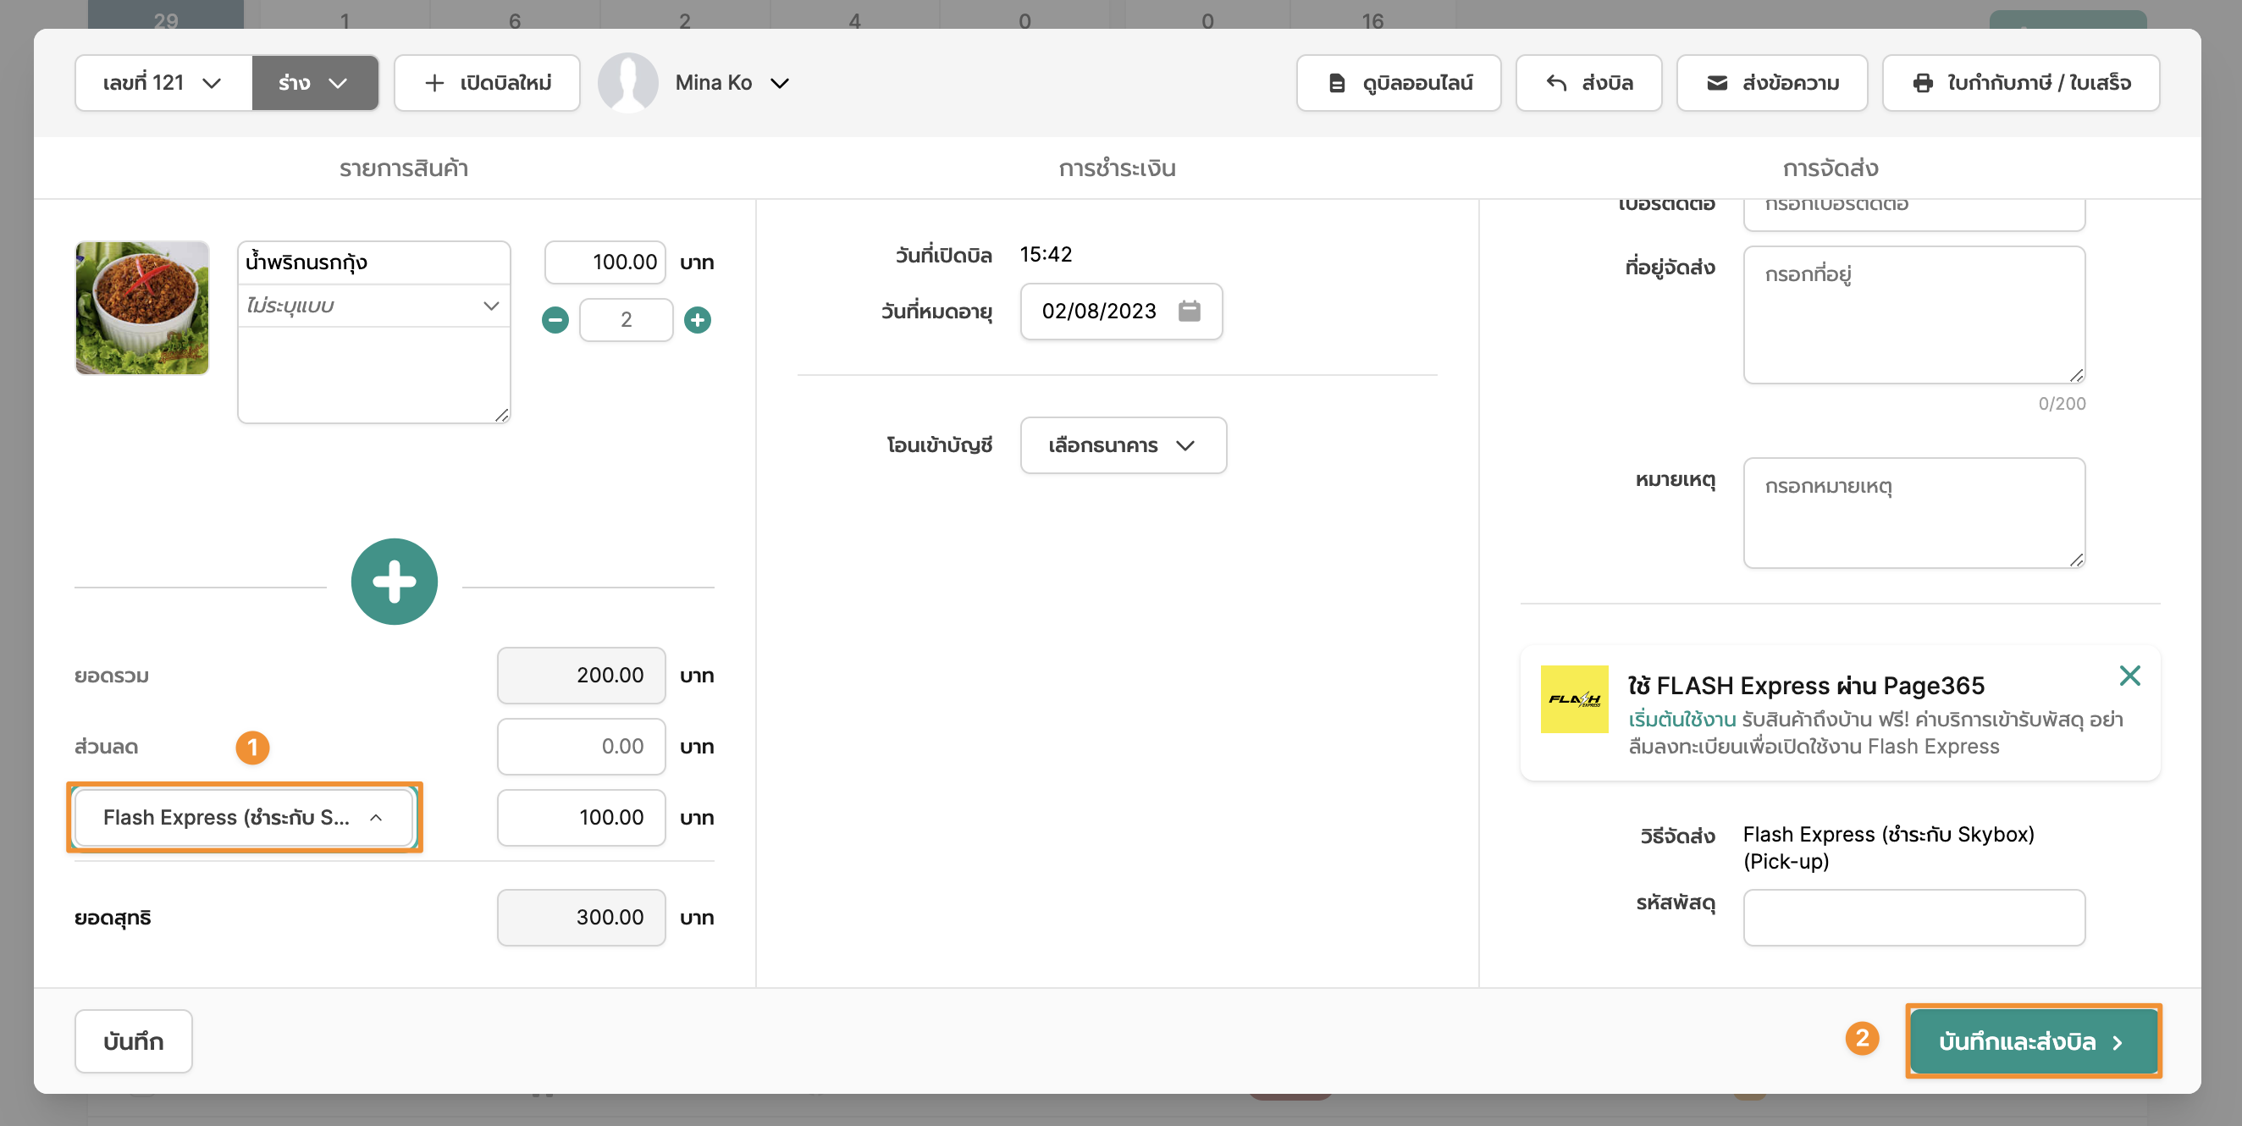Click the contact number input field

[1913, 214]
